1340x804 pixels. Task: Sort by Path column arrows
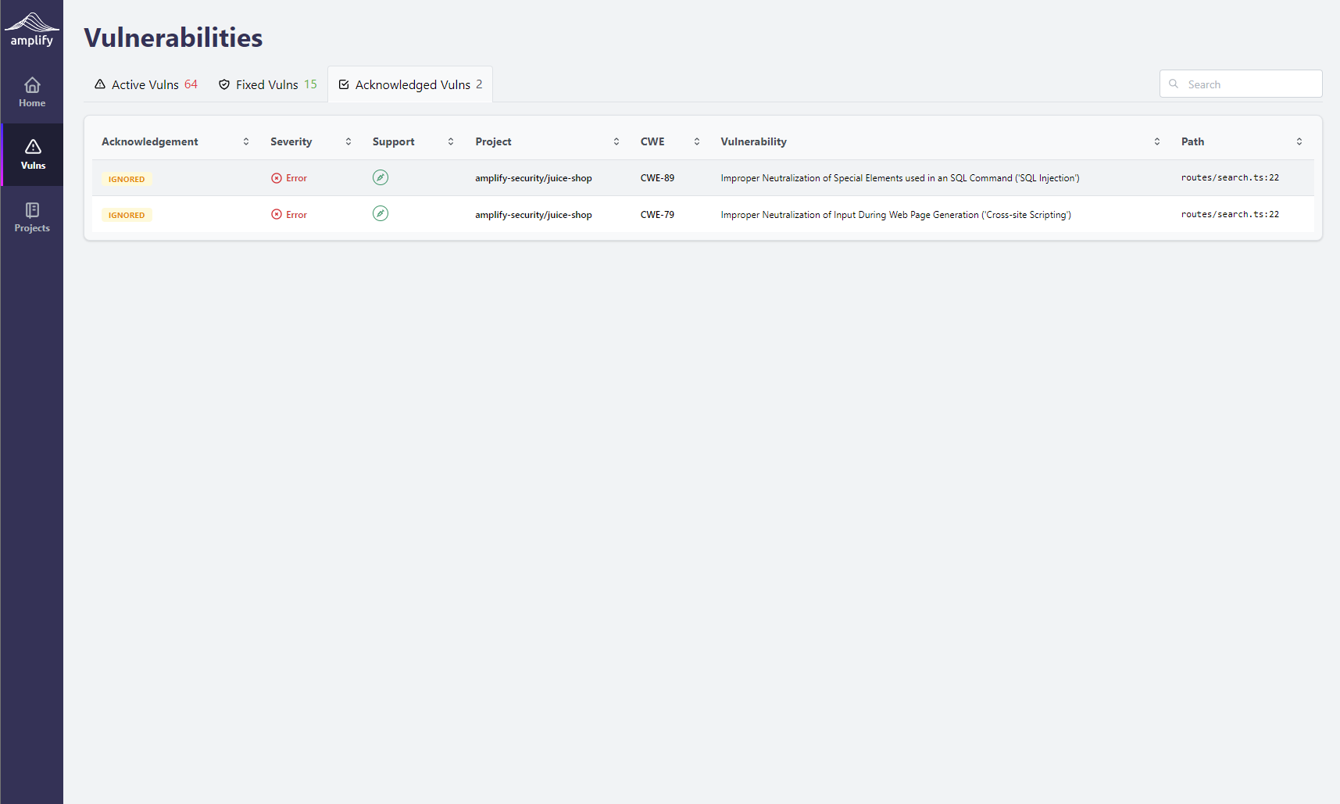pyautogui.click(x=1299, y=141)
